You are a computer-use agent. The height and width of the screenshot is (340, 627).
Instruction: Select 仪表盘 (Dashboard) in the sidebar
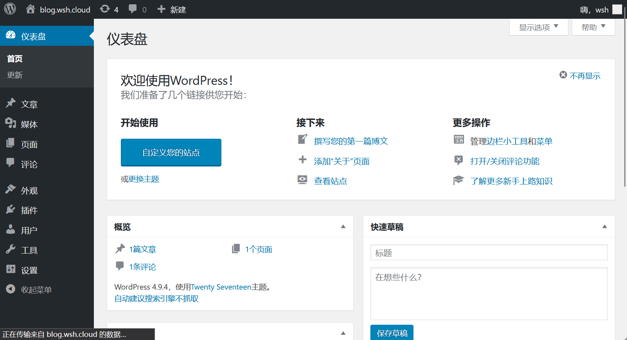[x=47, y=36]
